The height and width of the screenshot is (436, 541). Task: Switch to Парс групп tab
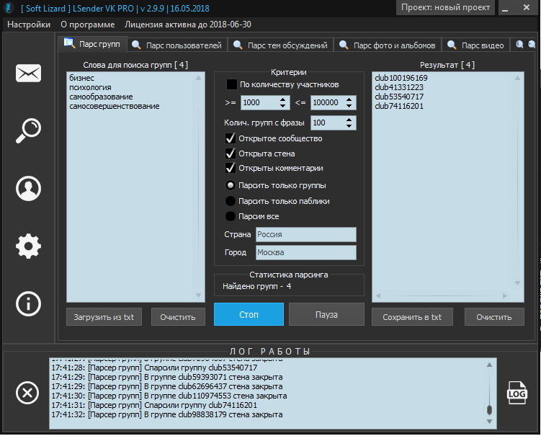pyautogui.click(x=93, y=44)
